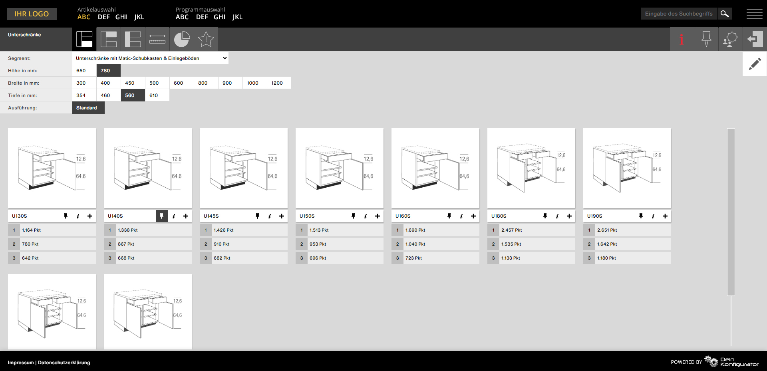The width and height of the screenshot is (767, 371).
Task: Open the Datenschutzerklärung link
Action: click(x=64, y=363)
